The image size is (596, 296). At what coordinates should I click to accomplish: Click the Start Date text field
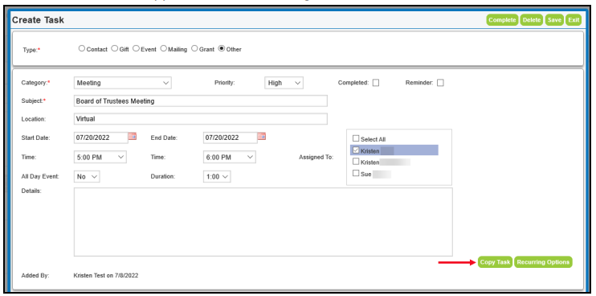point(101,138)
